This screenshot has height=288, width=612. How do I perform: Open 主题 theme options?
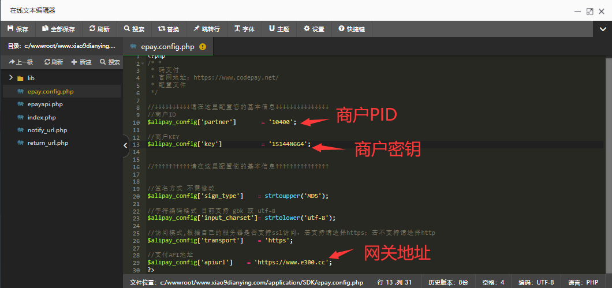point(279,29)
